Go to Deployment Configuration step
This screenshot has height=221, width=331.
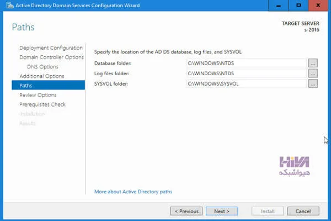pos(51,48)
